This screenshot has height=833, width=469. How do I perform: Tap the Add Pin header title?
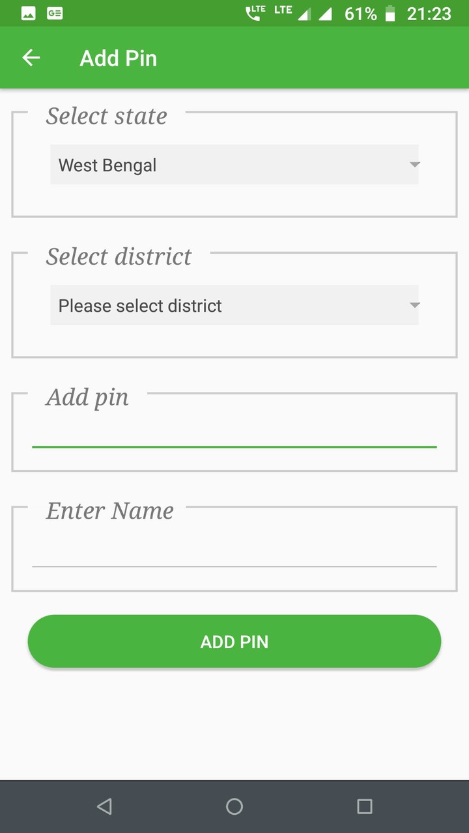coord(118,58)
